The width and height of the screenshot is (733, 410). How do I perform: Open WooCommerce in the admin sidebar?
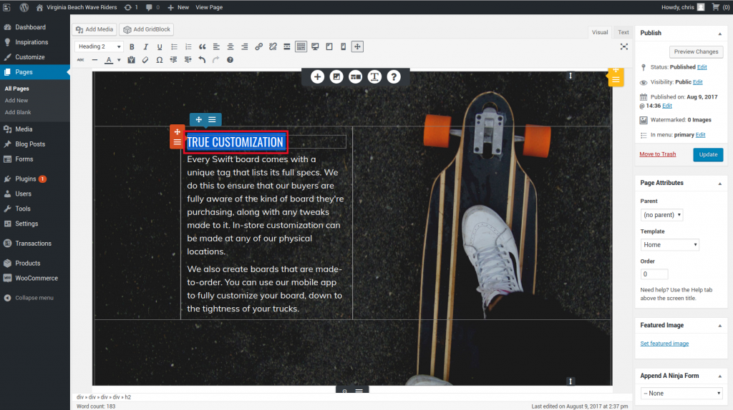(36, 278)
